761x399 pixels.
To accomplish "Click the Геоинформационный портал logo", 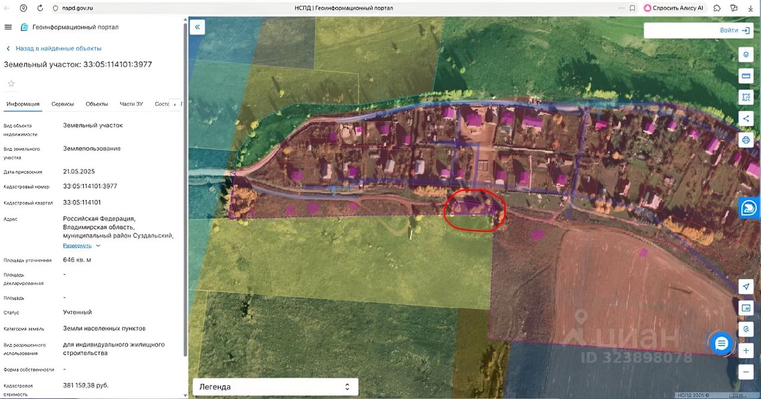I will coord(70,27).
